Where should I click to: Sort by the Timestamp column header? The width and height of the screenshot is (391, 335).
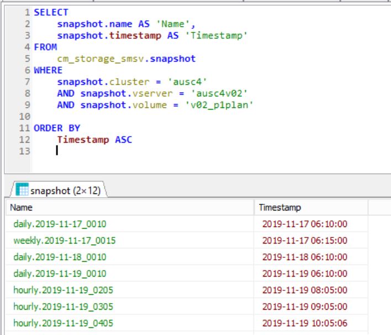pos(279,208)
